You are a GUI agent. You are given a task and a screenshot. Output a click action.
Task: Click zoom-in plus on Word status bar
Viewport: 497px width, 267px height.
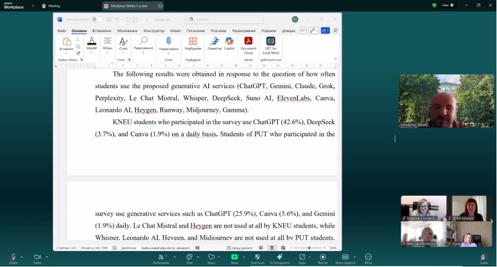click(324, 248)
